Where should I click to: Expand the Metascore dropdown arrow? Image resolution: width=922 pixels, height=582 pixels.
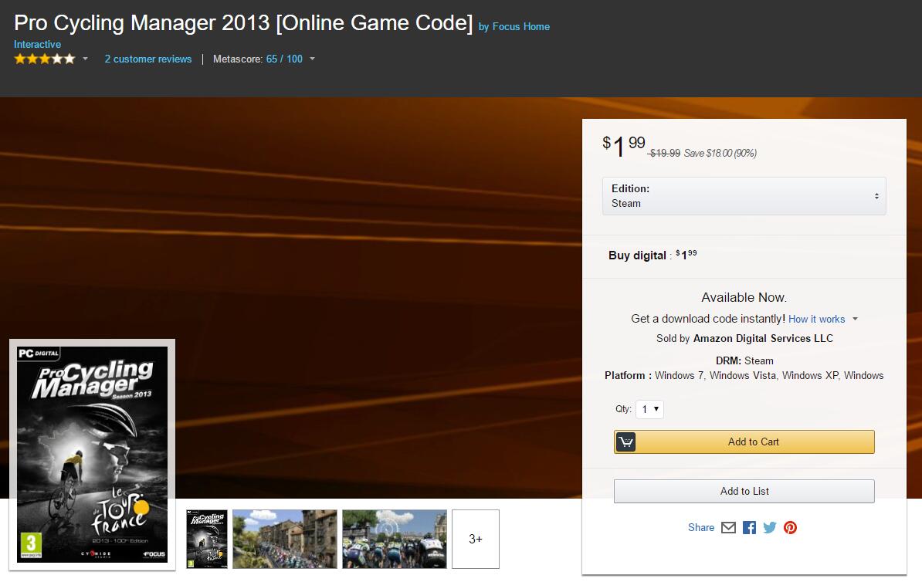(312, 59)
